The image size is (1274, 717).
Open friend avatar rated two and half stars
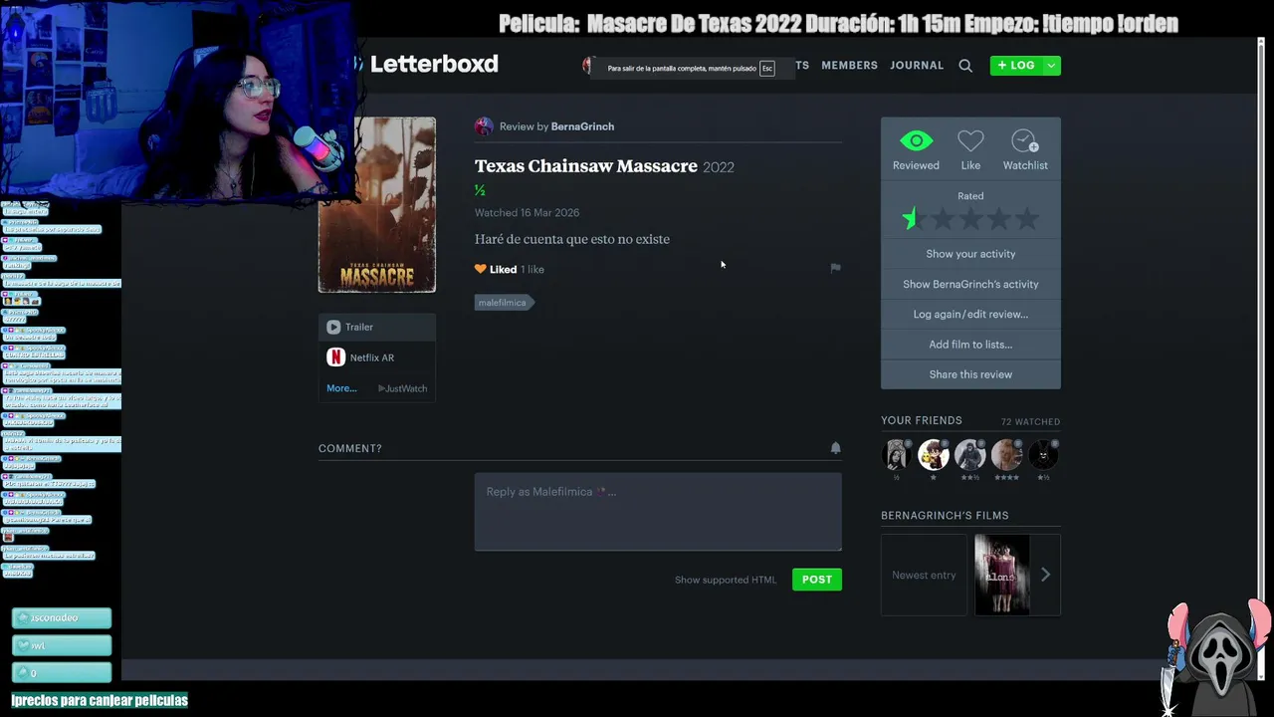point(969,455)
